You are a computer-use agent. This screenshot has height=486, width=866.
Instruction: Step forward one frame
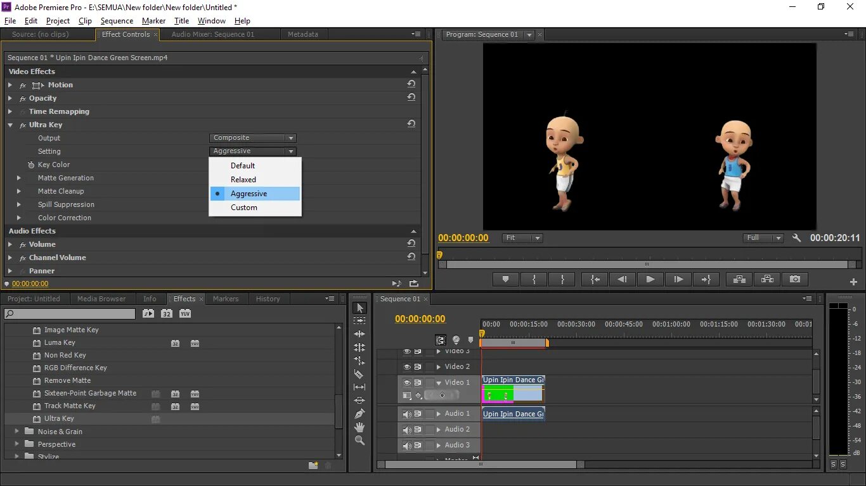point(678,279)
